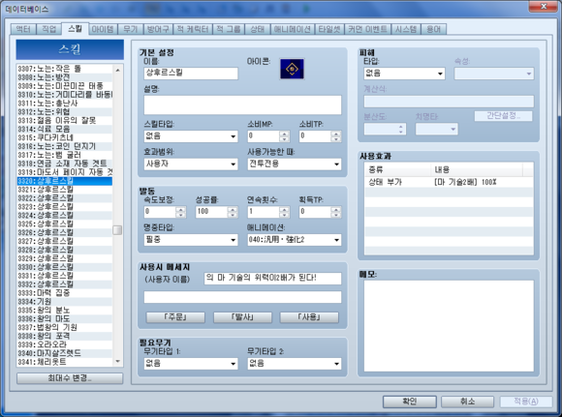This screenshot has width=562, height=417.
Task: Open the 효과범위 dropdown
Action: (191, 164)
